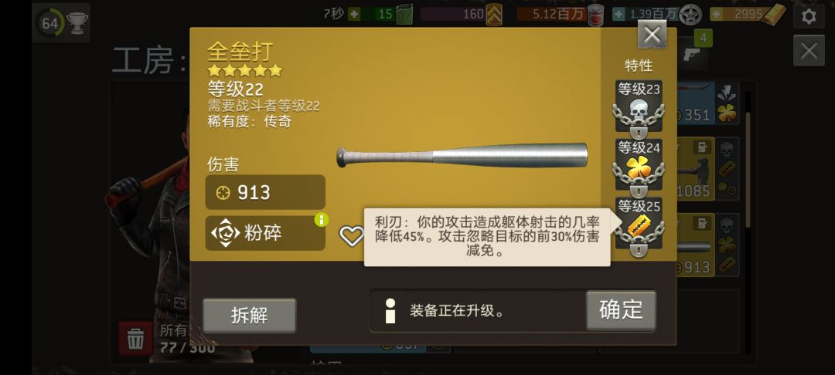Click the red trash can icon
Screen dimensions: 835x375
tap(135, 339)
